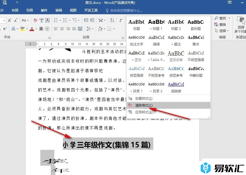Viewport: 246px width, 175px height.
Task: Apply yellow text highlight color
Action: point(22,29)
